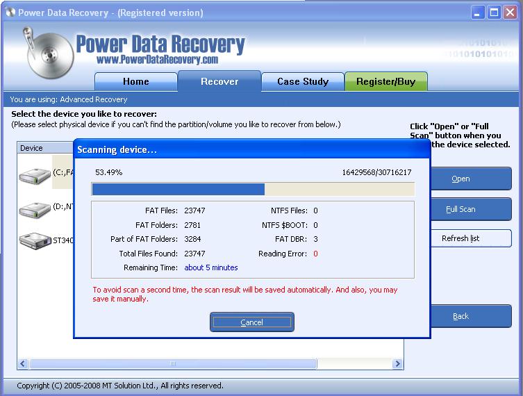Click the 'Total Files Found:' value 23747

tap(194, 254)
